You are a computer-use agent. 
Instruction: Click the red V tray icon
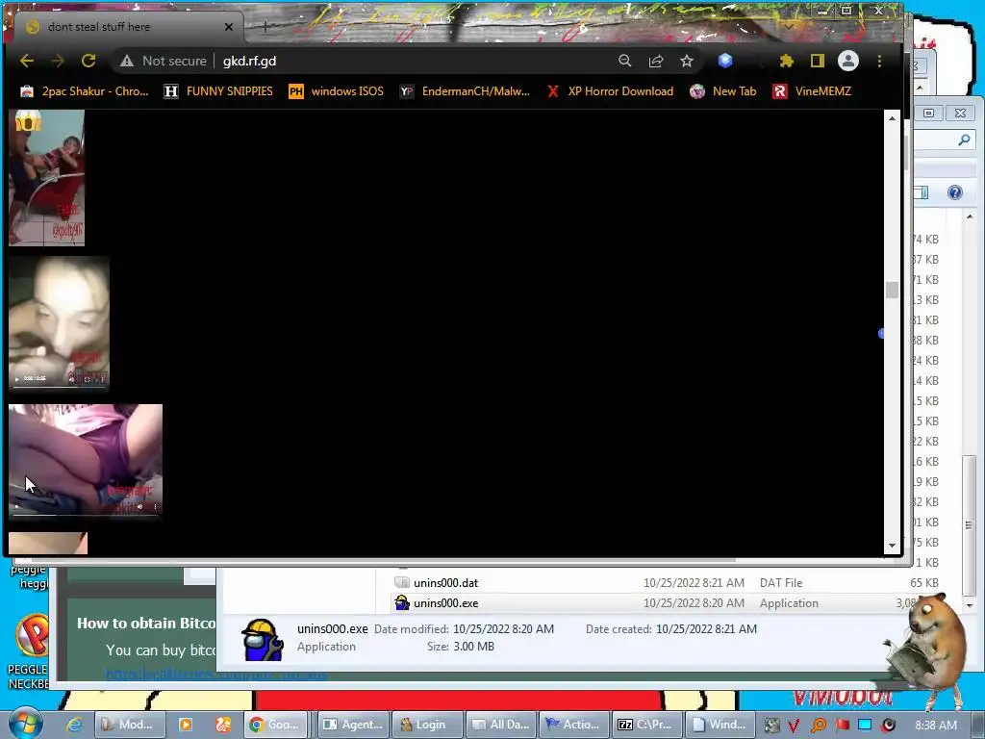click(x=794, y=726)
